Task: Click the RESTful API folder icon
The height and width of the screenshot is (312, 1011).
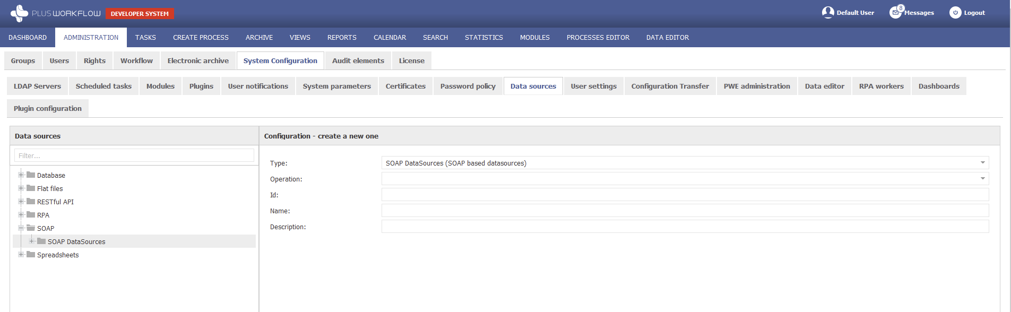Action: point(31,202)
